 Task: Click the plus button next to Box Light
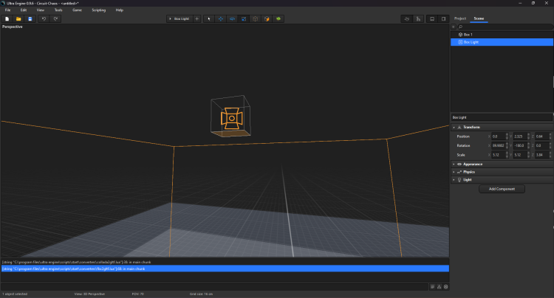point(196,18)
